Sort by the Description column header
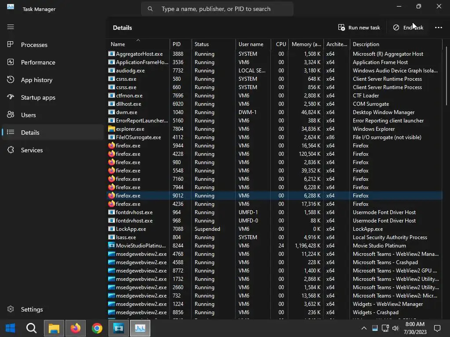The width and height of the screenshot is (450, 337). [396, 44]
